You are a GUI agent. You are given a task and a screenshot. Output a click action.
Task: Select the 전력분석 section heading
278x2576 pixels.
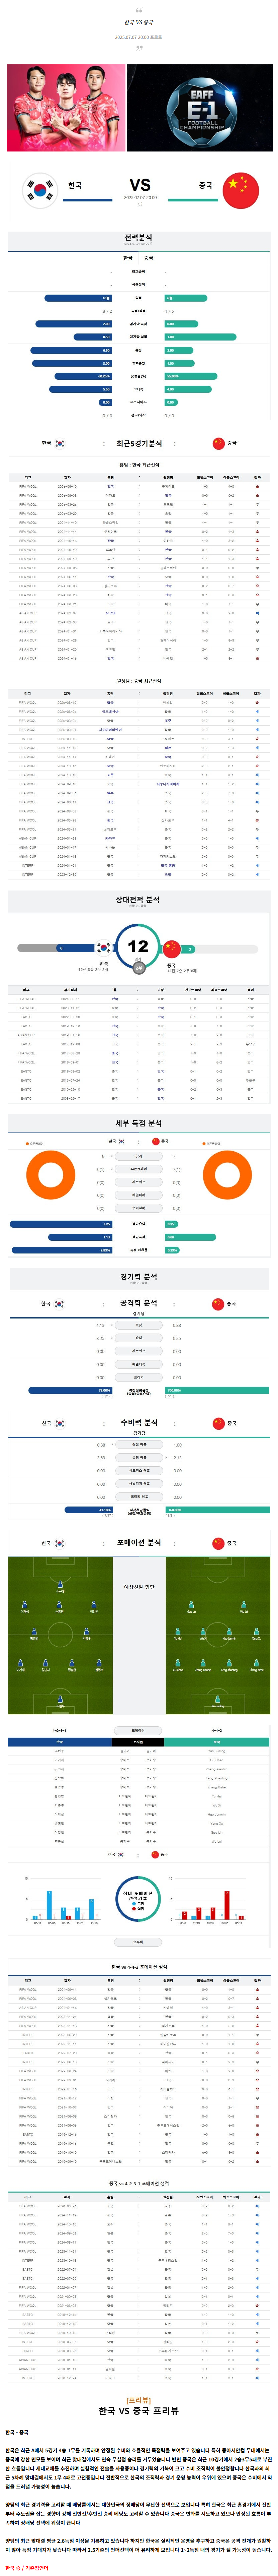(138, 238)
